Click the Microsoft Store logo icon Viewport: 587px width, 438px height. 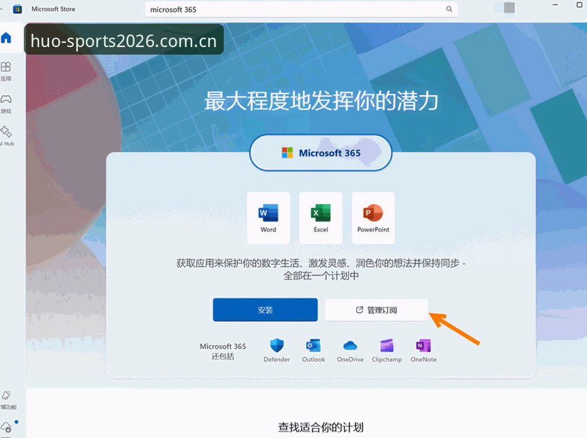pos(17,9)
